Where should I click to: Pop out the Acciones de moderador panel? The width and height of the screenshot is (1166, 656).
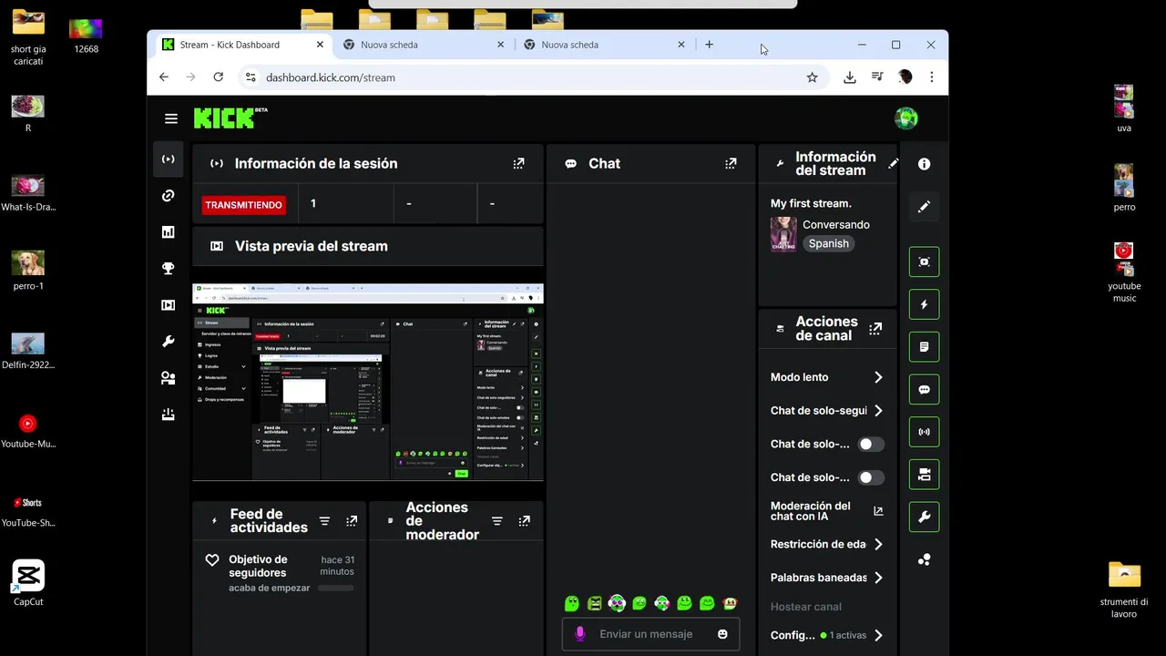[524, 521]
